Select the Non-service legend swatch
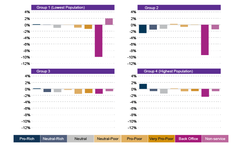This screenshot has width=242, height=146. pyautogui.click(x=215, y=138)
